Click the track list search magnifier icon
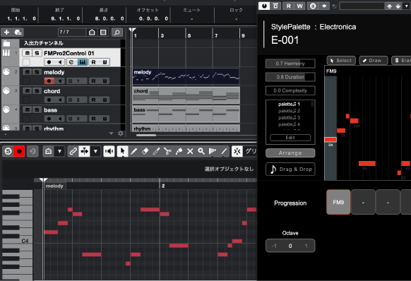 click(x=117, y=32)
